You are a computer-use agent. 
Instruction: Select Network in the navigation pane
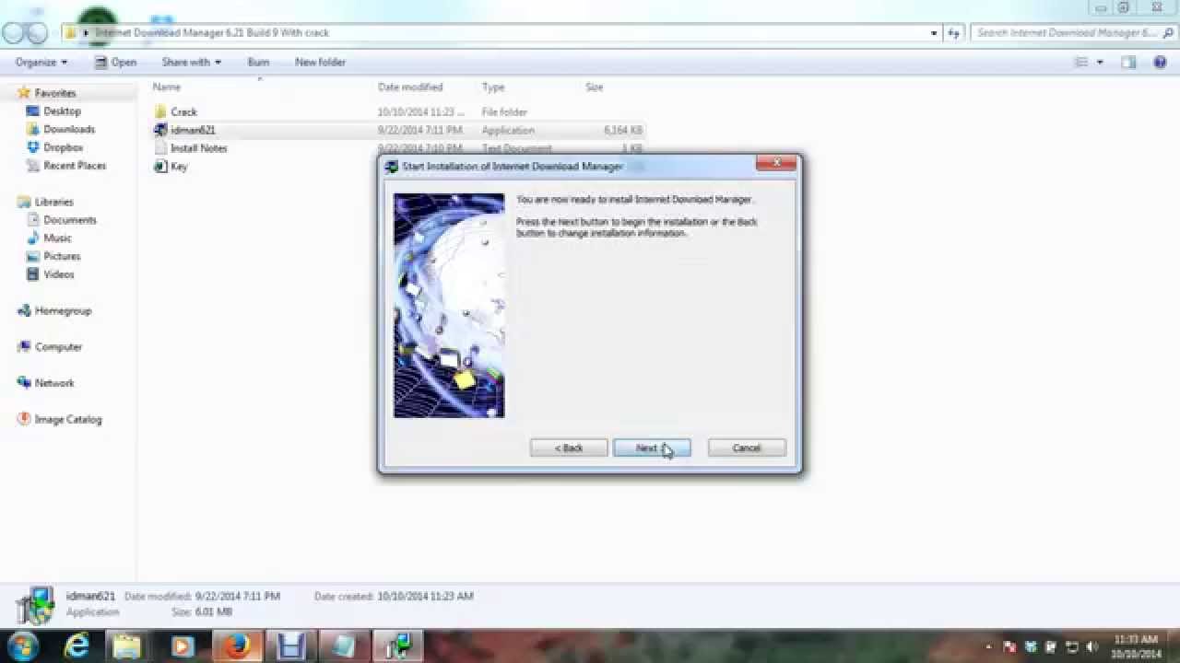[54, 383]
